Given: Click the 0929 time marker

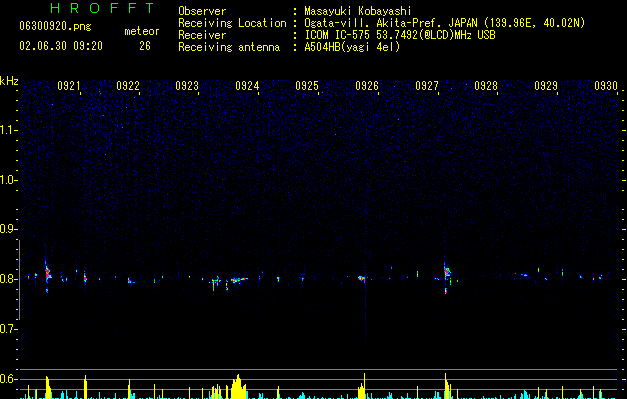Looking at the screenshot, I should 546,86.
